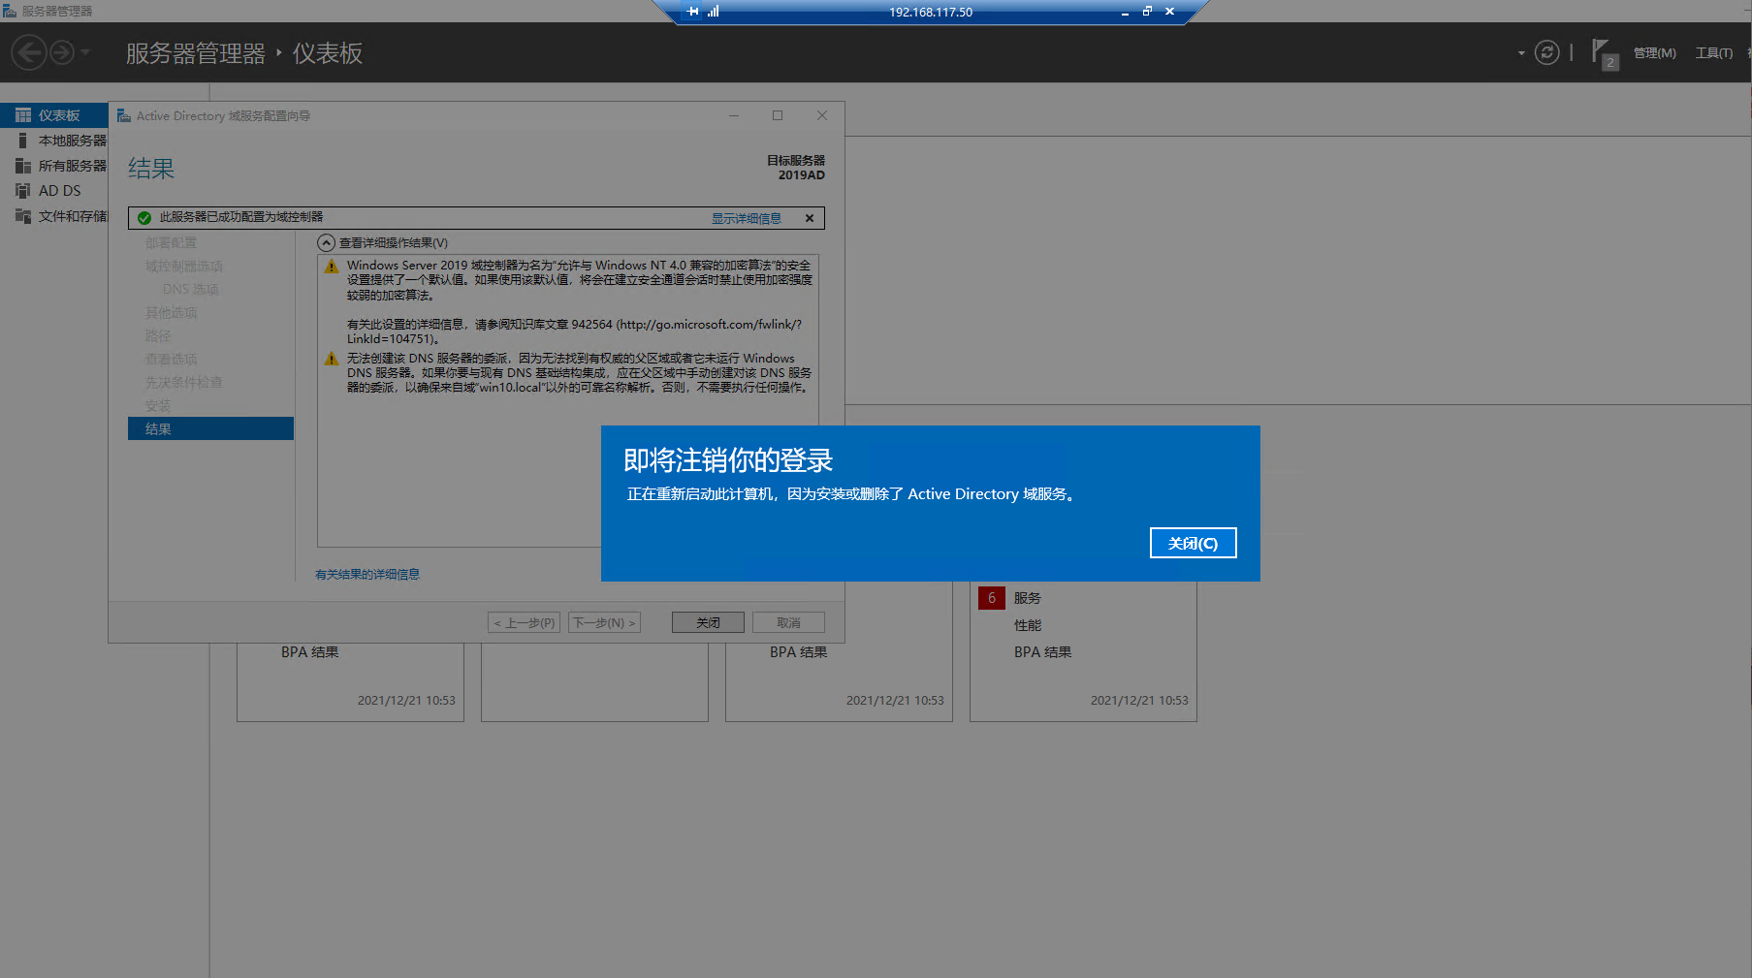This screenshot has width=1752, height=978.
Task: Open the 工具(T) menu
Action: click(1713, 53)
